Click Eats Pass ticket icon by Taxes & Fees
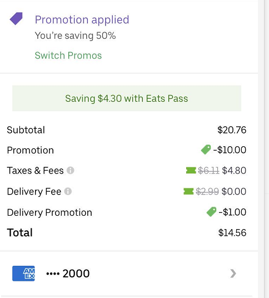 coord(191,170)
